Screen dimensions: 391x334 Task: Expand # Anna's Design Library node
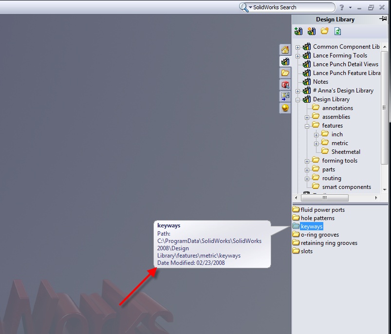(298, 91)
